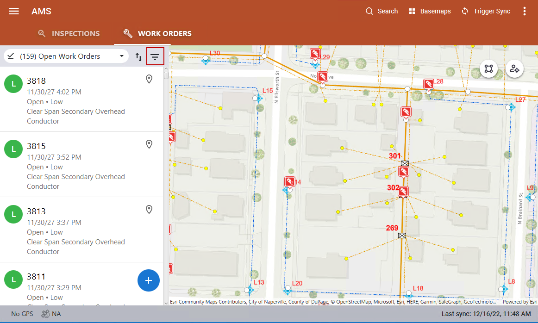538x323 pixels.
Task: Click the green L badge for 3811
Action: (13, 280)
